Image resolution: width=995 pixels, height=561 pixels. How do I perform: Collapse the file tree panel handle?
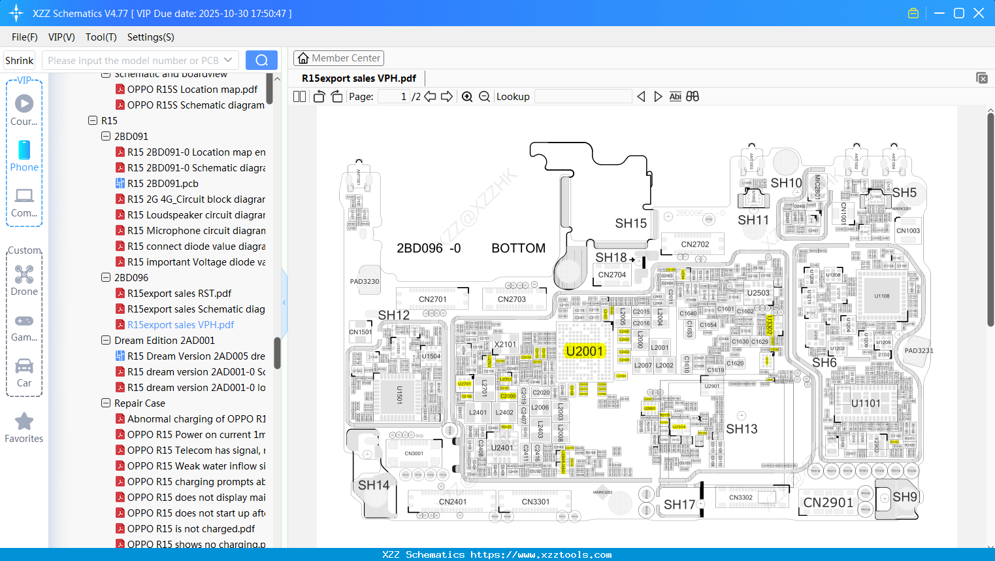[284, 302]
